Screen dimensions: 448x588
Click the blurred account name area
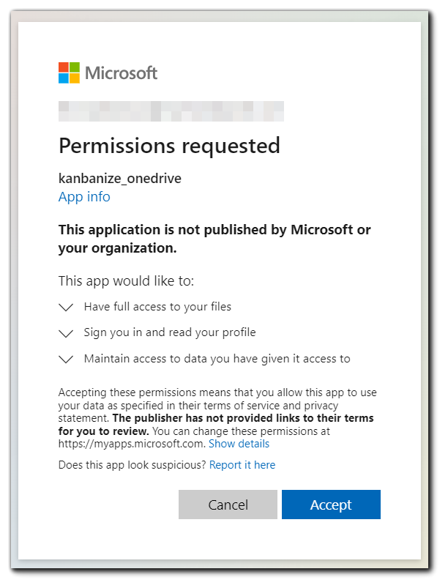[171, 111]
